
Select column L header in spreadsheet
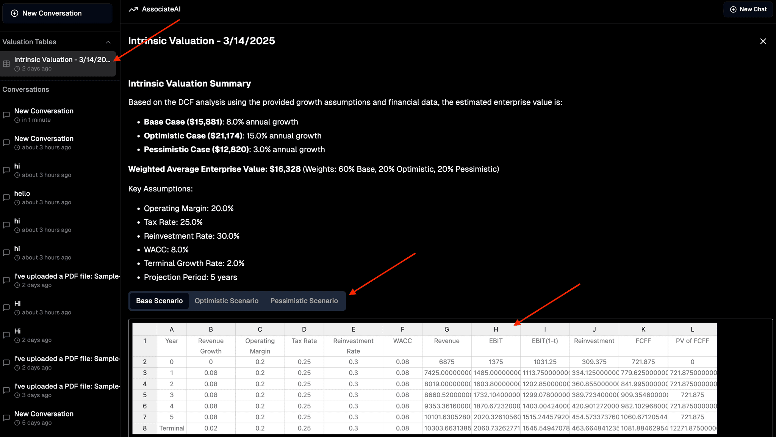692,329
